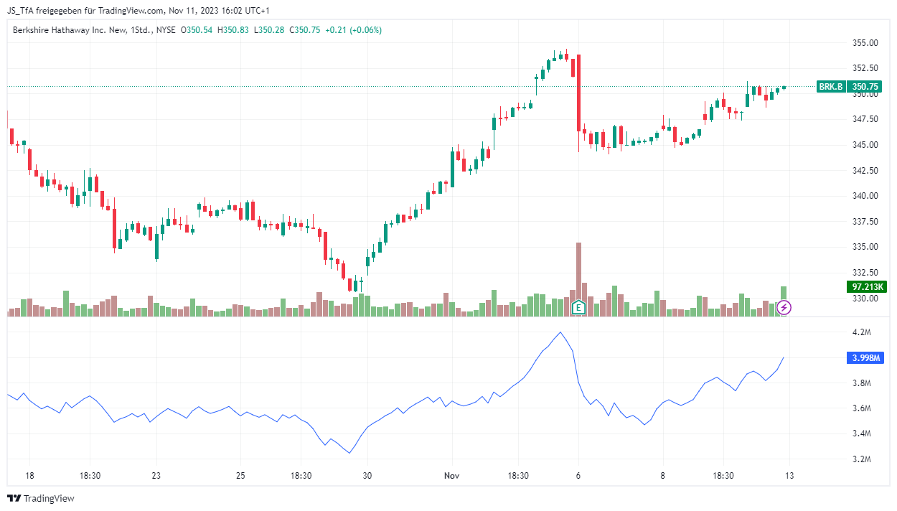The height and width of the screenshot is (511, 897).
Task: Click the 3.4M indicator axis label
Action: (861, 433)
